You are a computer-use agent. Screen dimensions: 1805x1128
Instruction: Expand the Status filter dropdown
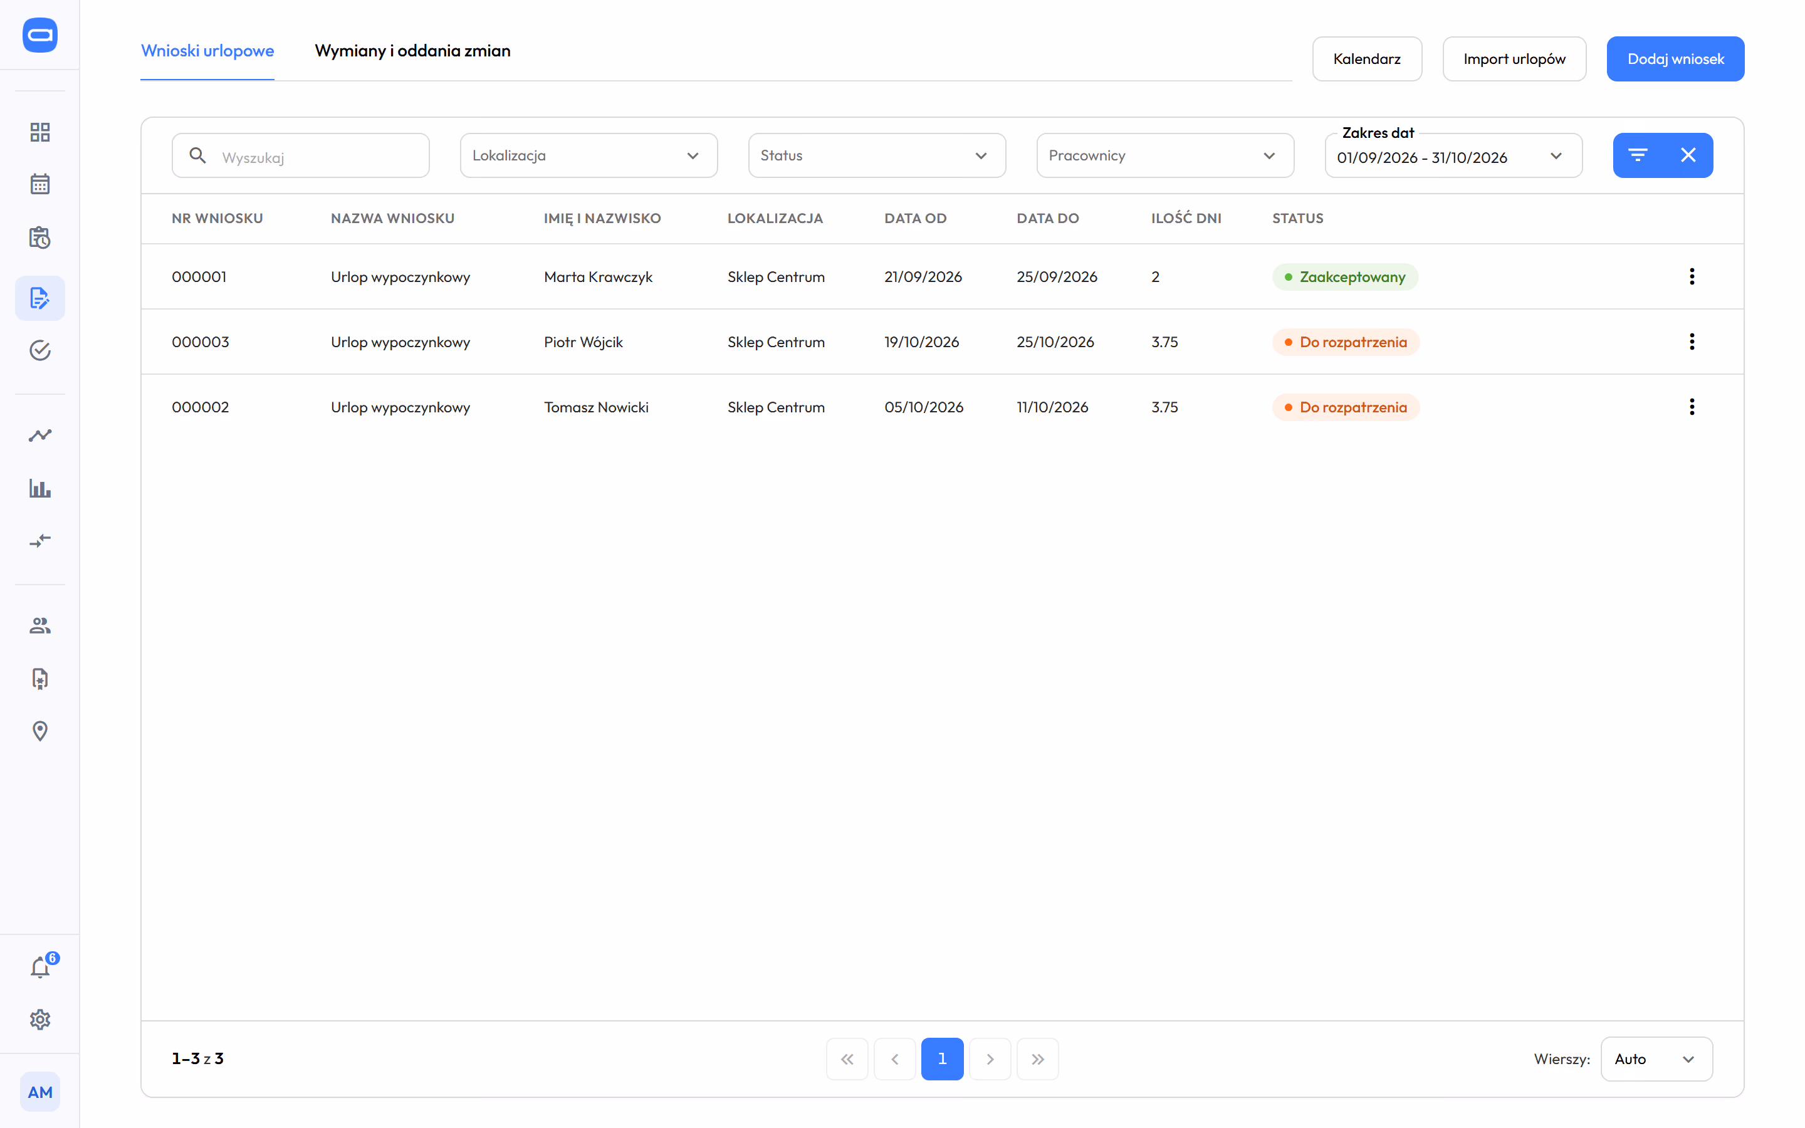[x=877, y=155]
